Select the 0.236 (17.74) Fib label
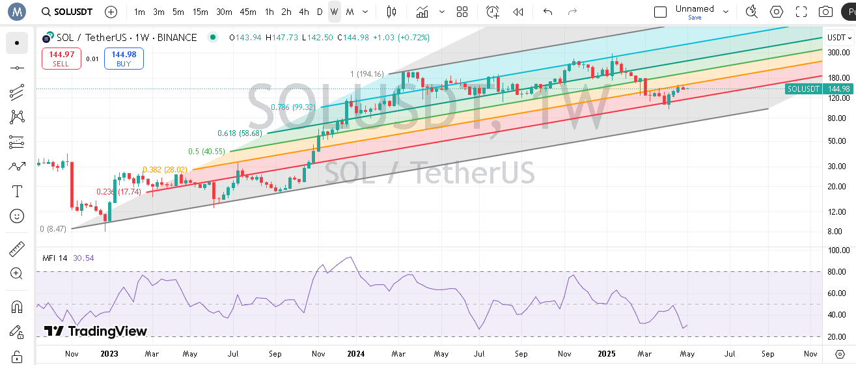The image size is (856, 365). pyautogui.click(x=118, y=192)
